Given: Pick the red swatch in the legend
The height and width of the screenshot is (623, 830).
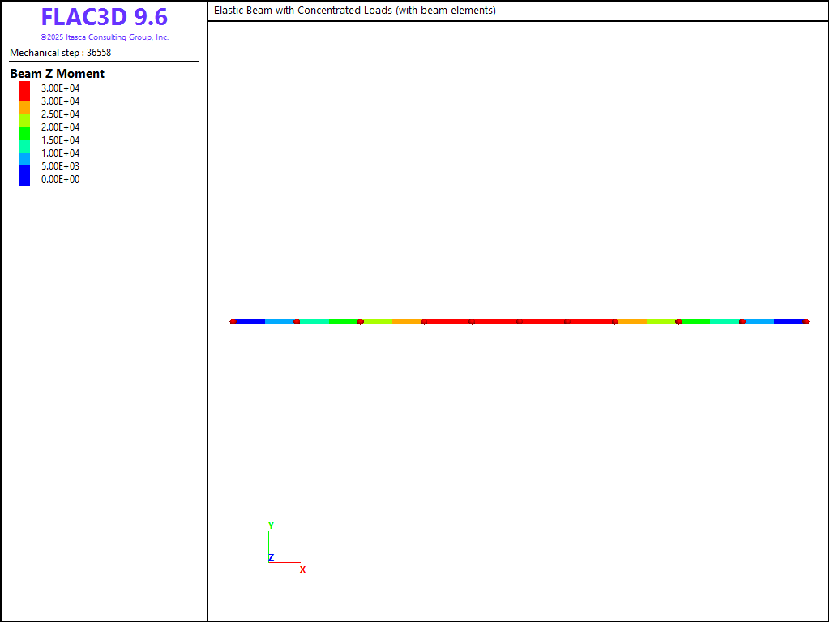Looking at the screenshot, I should 25,90.
